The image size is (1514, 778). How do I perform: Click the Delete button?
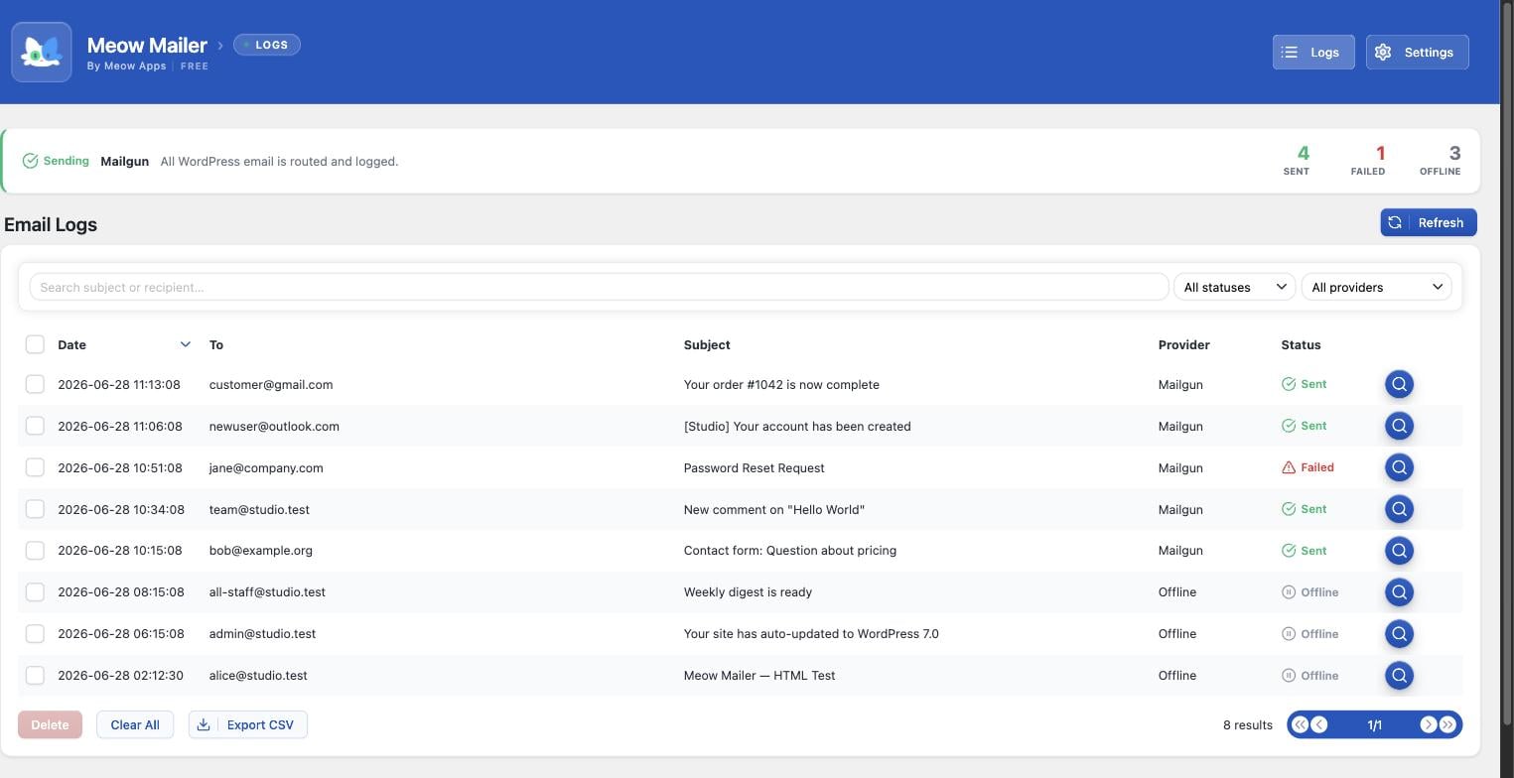click(50, 724)
